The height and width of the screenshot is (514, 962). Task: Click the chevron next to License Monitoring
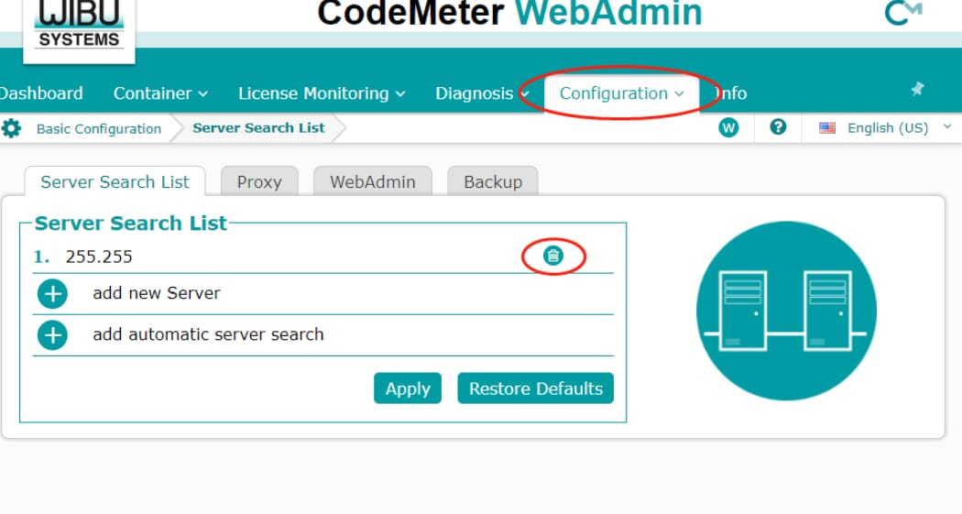click(400, 93)
